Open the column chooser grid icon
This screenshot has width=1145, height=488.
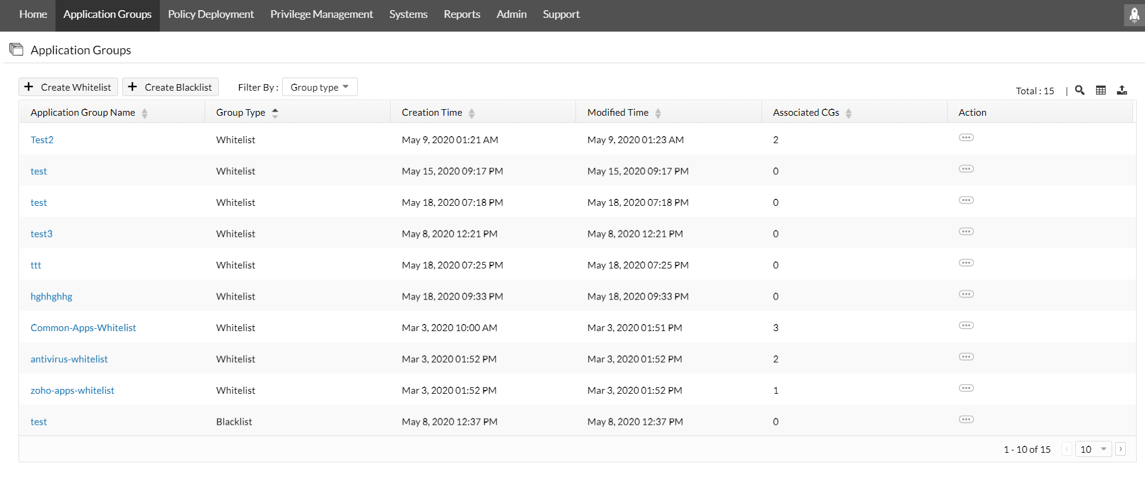tap(1101, 90)
